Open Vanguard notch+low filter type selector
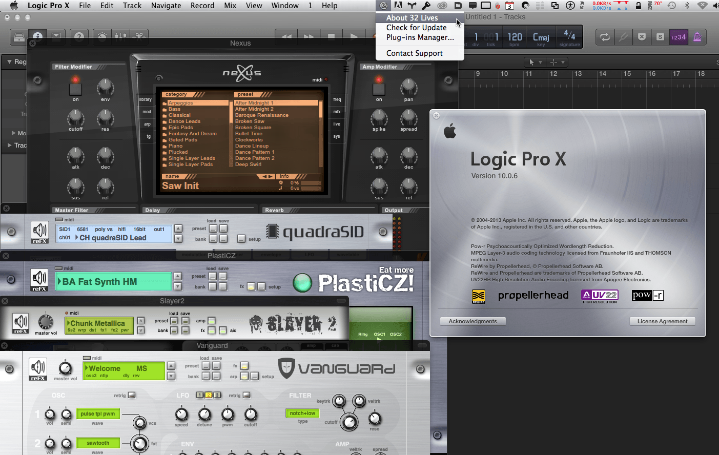719x455 pixels. (302, 413)
